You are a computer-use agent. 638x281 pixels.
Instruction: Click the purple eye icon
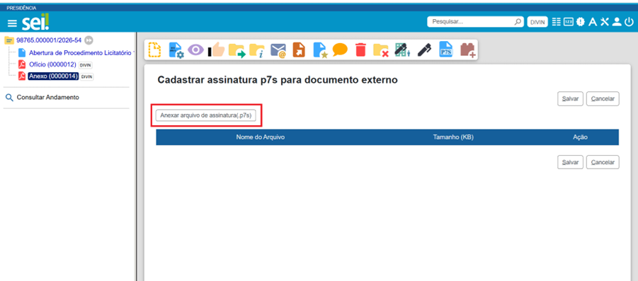(195, 50)
